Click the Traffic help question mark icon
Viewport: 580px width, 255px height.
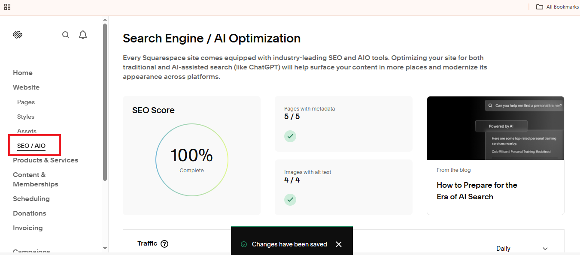click(165, 243)
